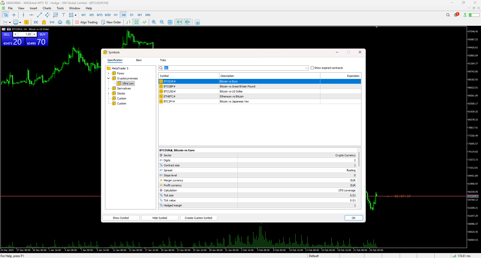Enable Show expired contracts checkbox
The height and width of the screenshot is (258, 481).
[x=312, y=68]
